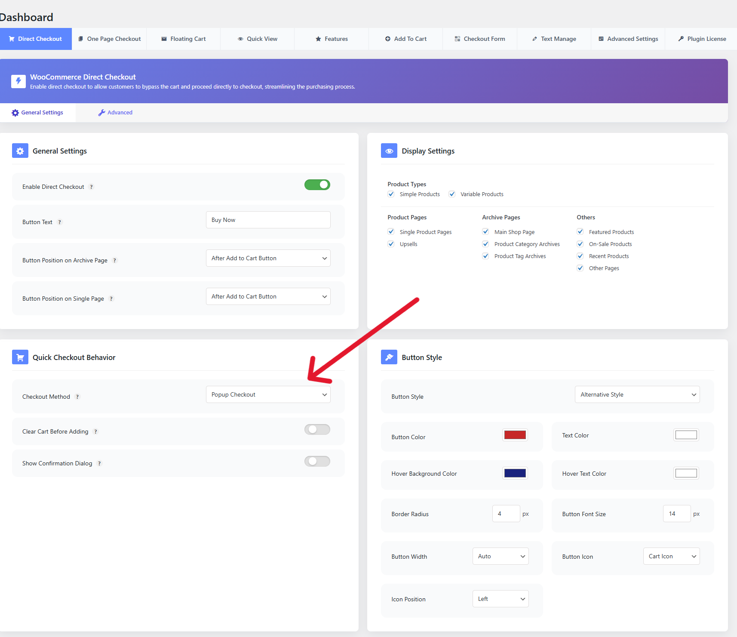
Task: Click help icon beside Clear Cart Before Adding
Action: pos(95,431)
